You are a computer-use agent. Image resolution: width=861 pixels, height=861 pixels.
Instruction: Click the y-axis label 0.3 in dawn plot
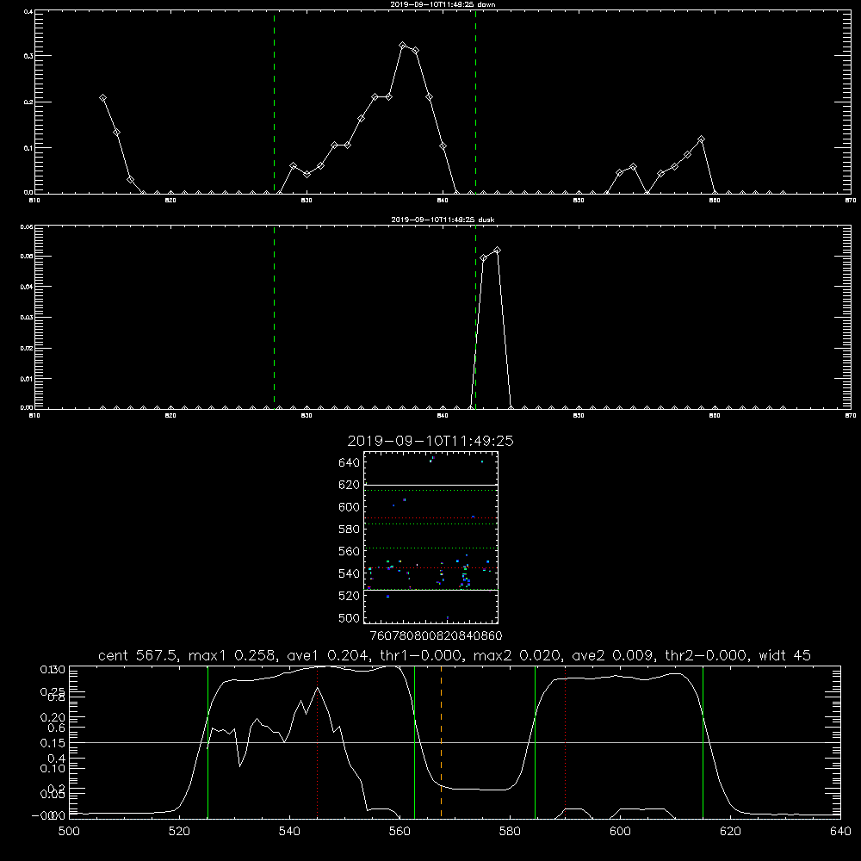(28, 56)
